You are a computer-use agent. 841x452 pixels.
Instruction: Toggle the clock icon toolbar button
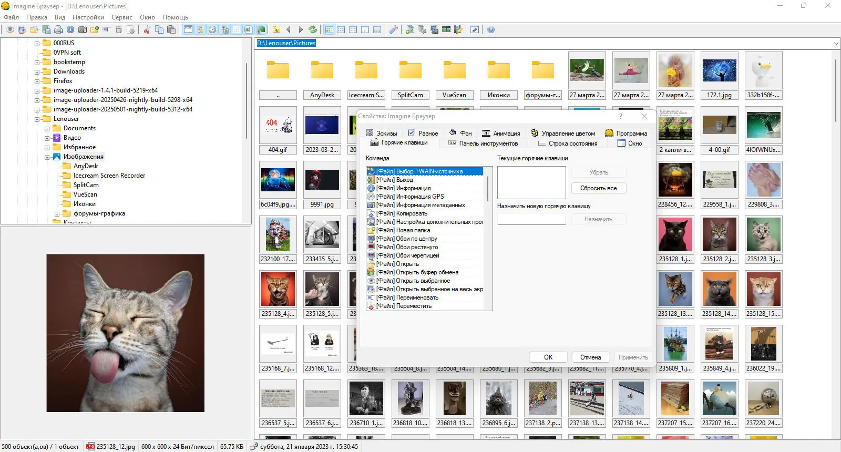(x=212, y=29)
